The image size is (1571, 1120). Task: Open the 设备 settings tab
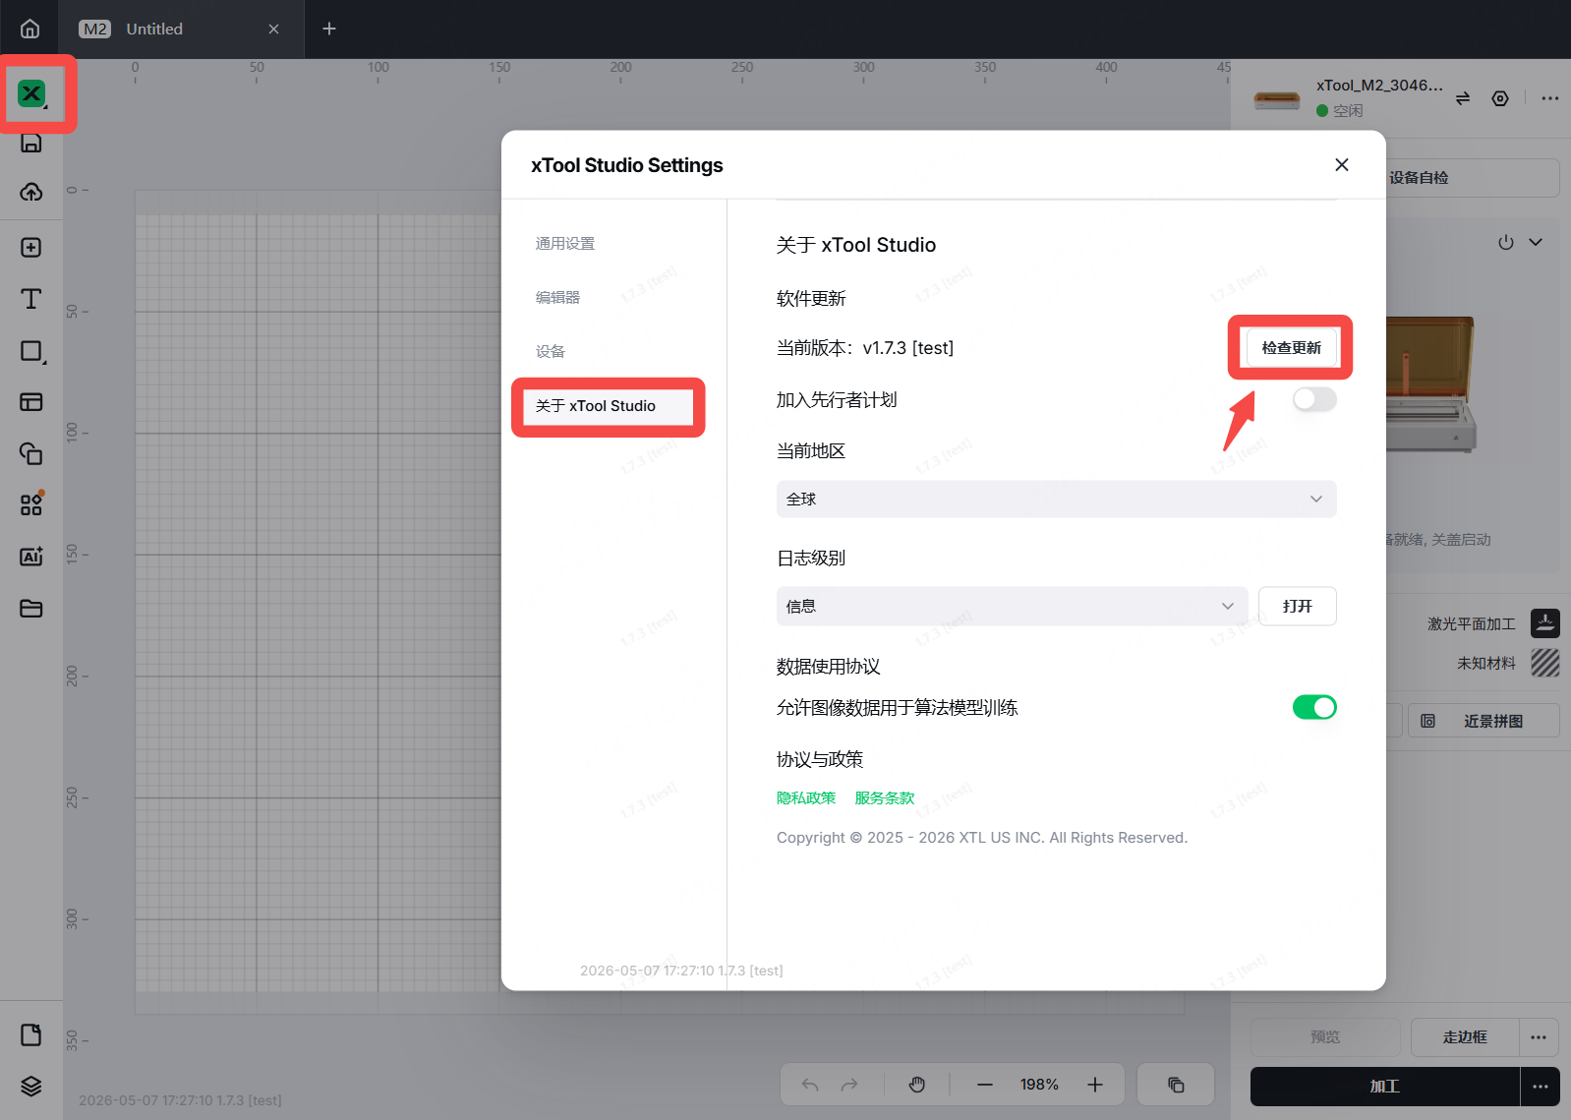pyautogui.click(x=551, y=352)
